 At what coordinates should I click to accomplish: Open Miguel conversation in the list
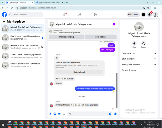(x=23, y=29)
